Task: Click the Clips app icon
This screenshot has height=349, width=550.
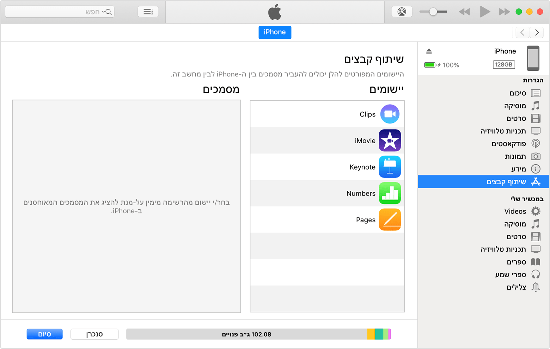Action: point(390,114)
